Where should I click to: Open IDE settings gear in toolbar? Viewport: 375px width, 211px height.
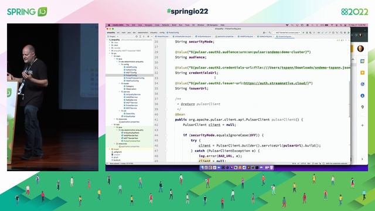pos(345,33)
